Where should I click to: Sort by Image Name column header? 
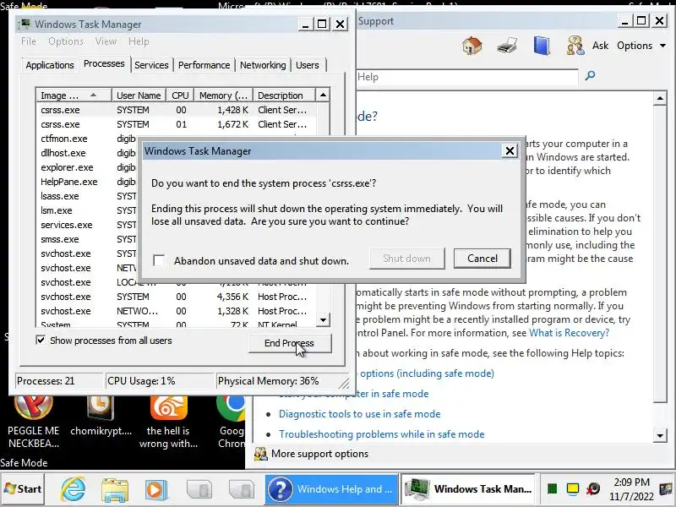tap(74, 95)
